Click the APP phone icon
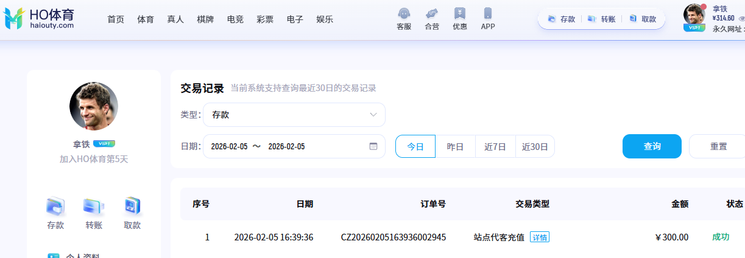 488,13
